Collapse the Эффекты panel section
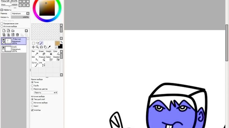 [x=2, y=10]
